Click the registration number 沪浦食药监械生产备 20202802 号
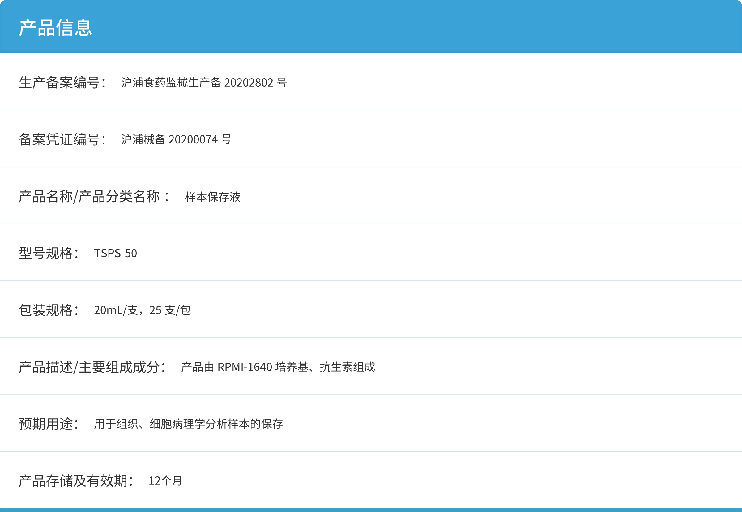The image size is (742, 512). click(204, 83)
